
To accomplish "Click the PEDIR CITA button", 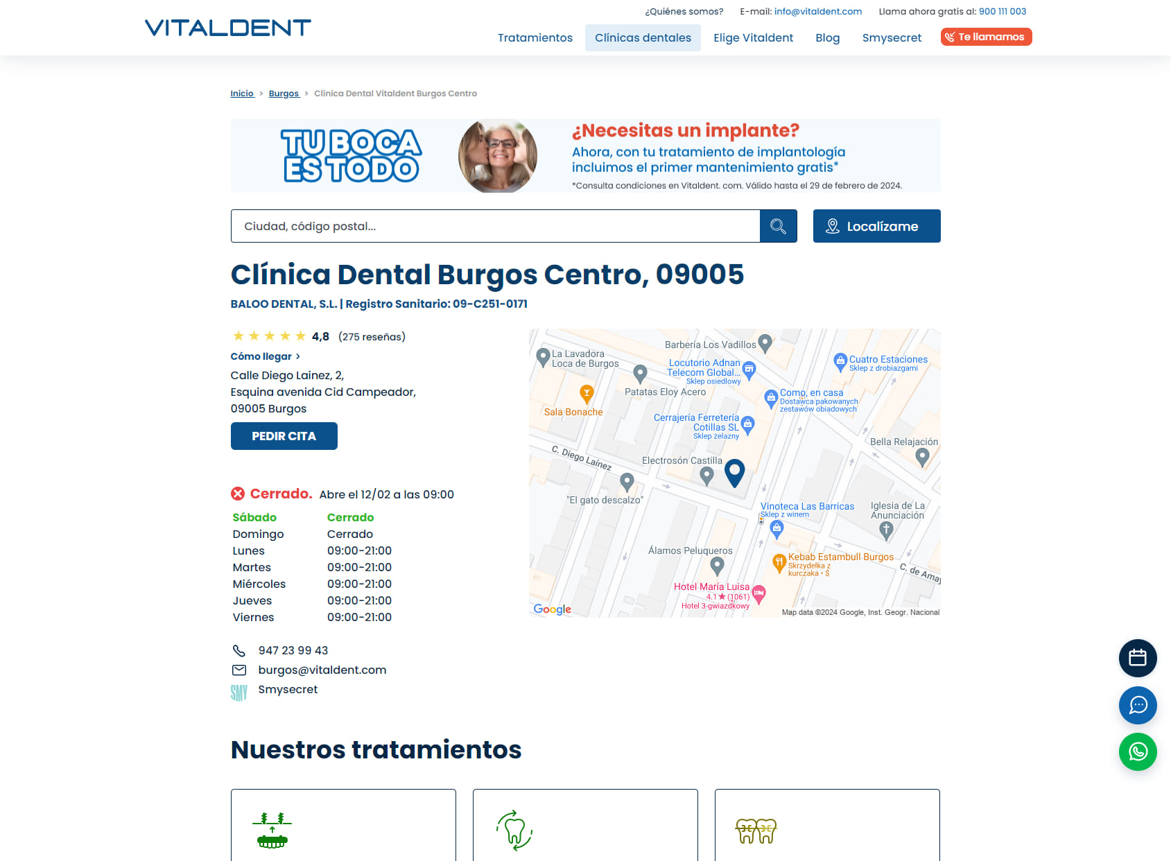I will point(284,436).
